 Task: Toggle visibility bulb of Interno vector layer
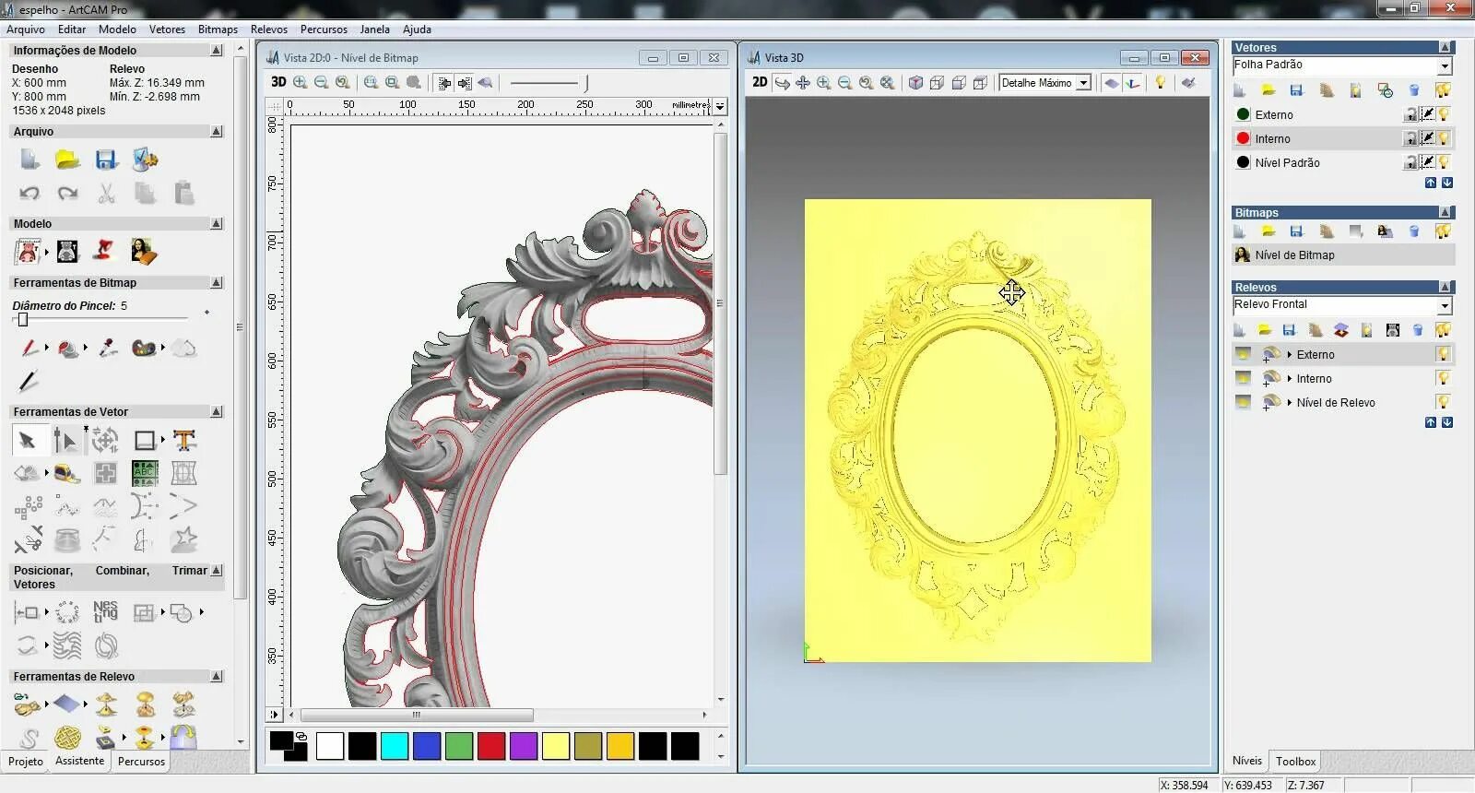coord(1444,138)
